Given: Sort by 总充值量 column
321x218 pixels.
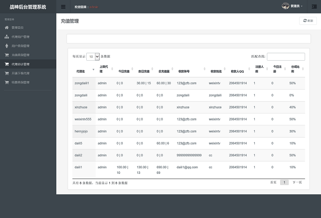Looking at the screenshot, I should tap(165, 69).
